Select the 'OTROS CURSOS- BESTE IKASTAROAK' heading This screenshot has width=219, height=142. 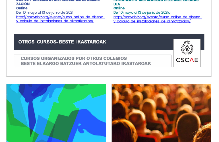(x=62, y=42)
